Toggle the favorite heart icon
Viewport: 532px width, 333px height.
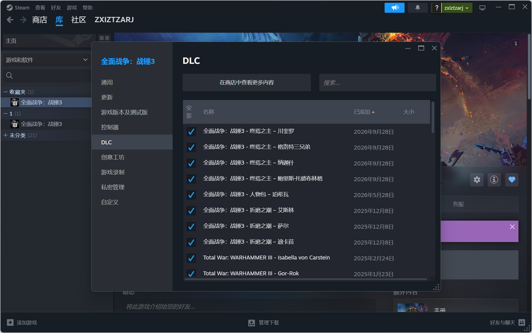coord(512,180)
